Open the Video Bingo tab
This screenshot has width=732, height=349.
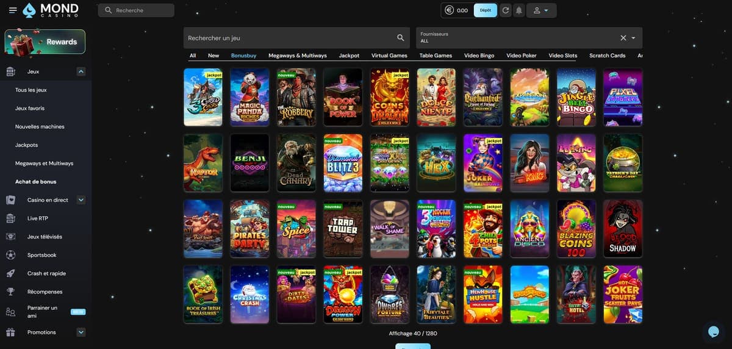(x=479, y=56)
